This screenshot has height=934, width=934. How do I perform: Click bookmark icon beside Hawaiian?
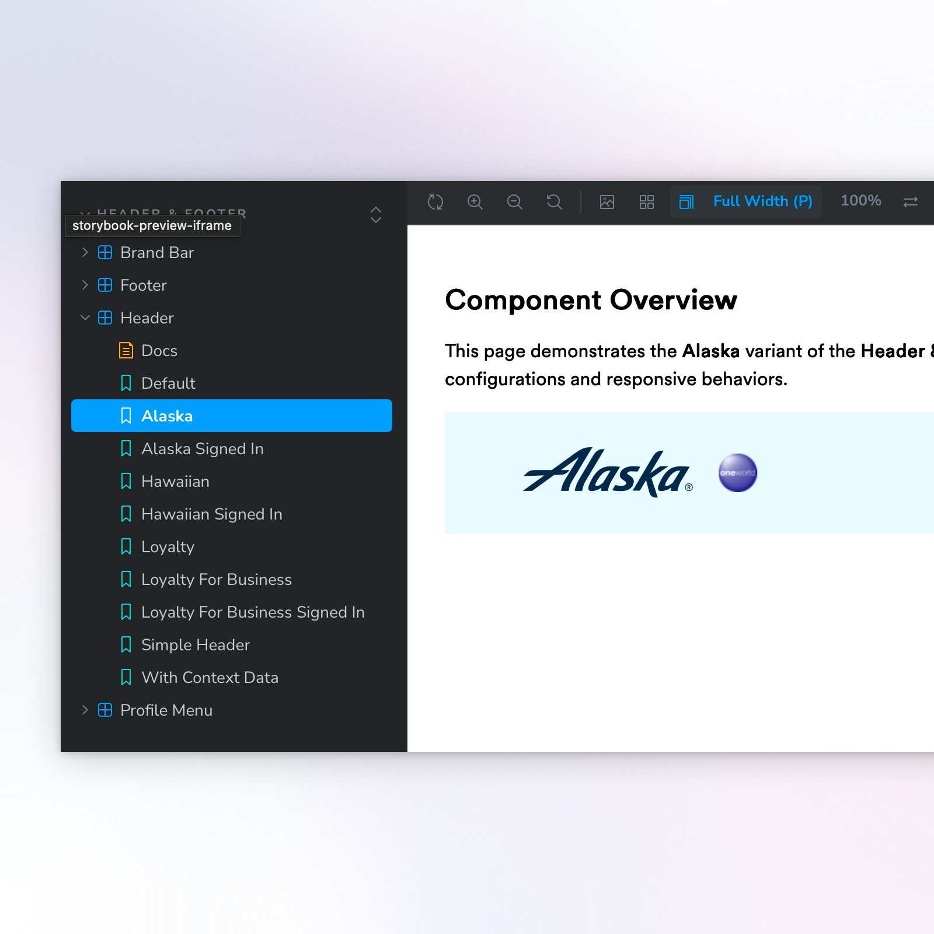coord(126,481)
